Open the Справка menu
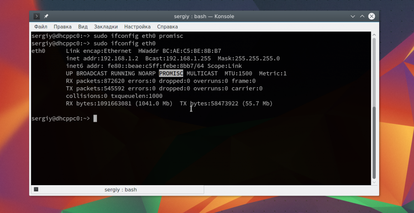Viewport: 414px width, 213px height. pos(167,27)
